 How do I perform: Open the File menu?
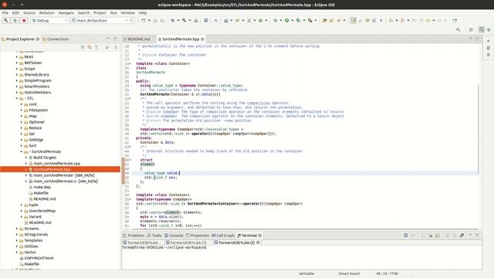(x=5, y=13)
